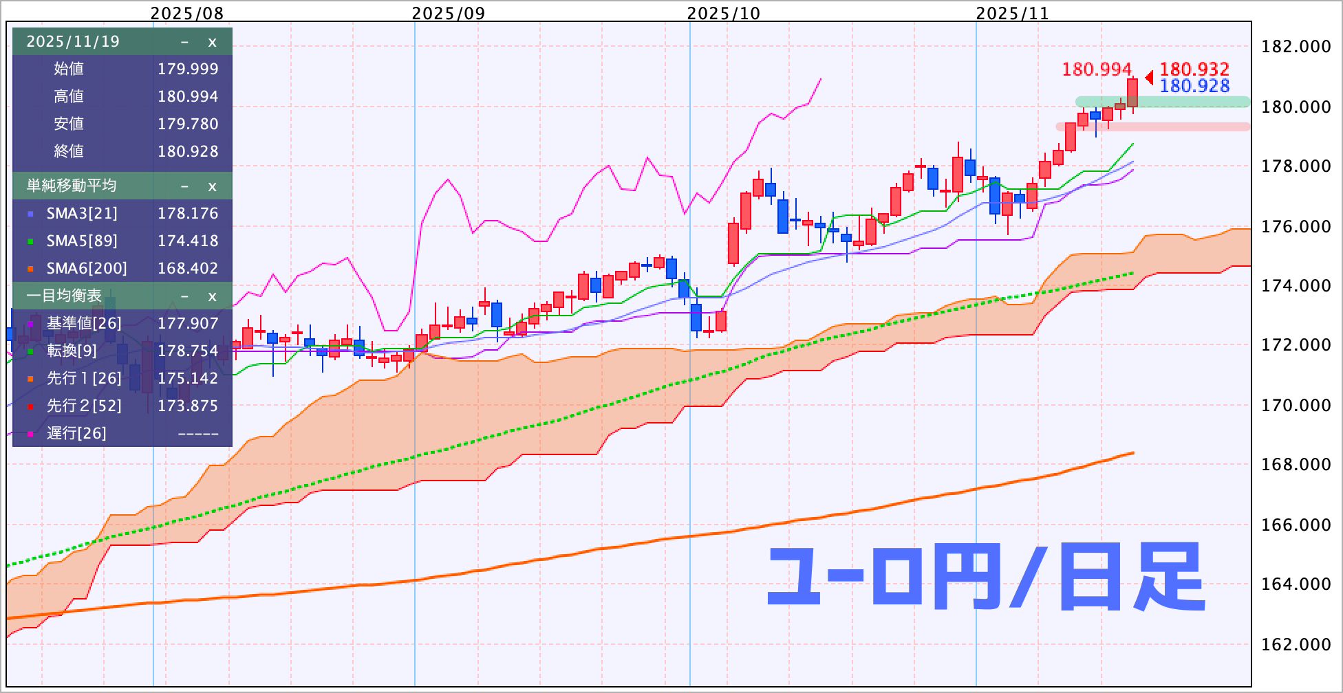Select the 遅行[26] indicator entry
This screenshot has width=1343, height=693.
pyautogui.click(x=76, y=433)
